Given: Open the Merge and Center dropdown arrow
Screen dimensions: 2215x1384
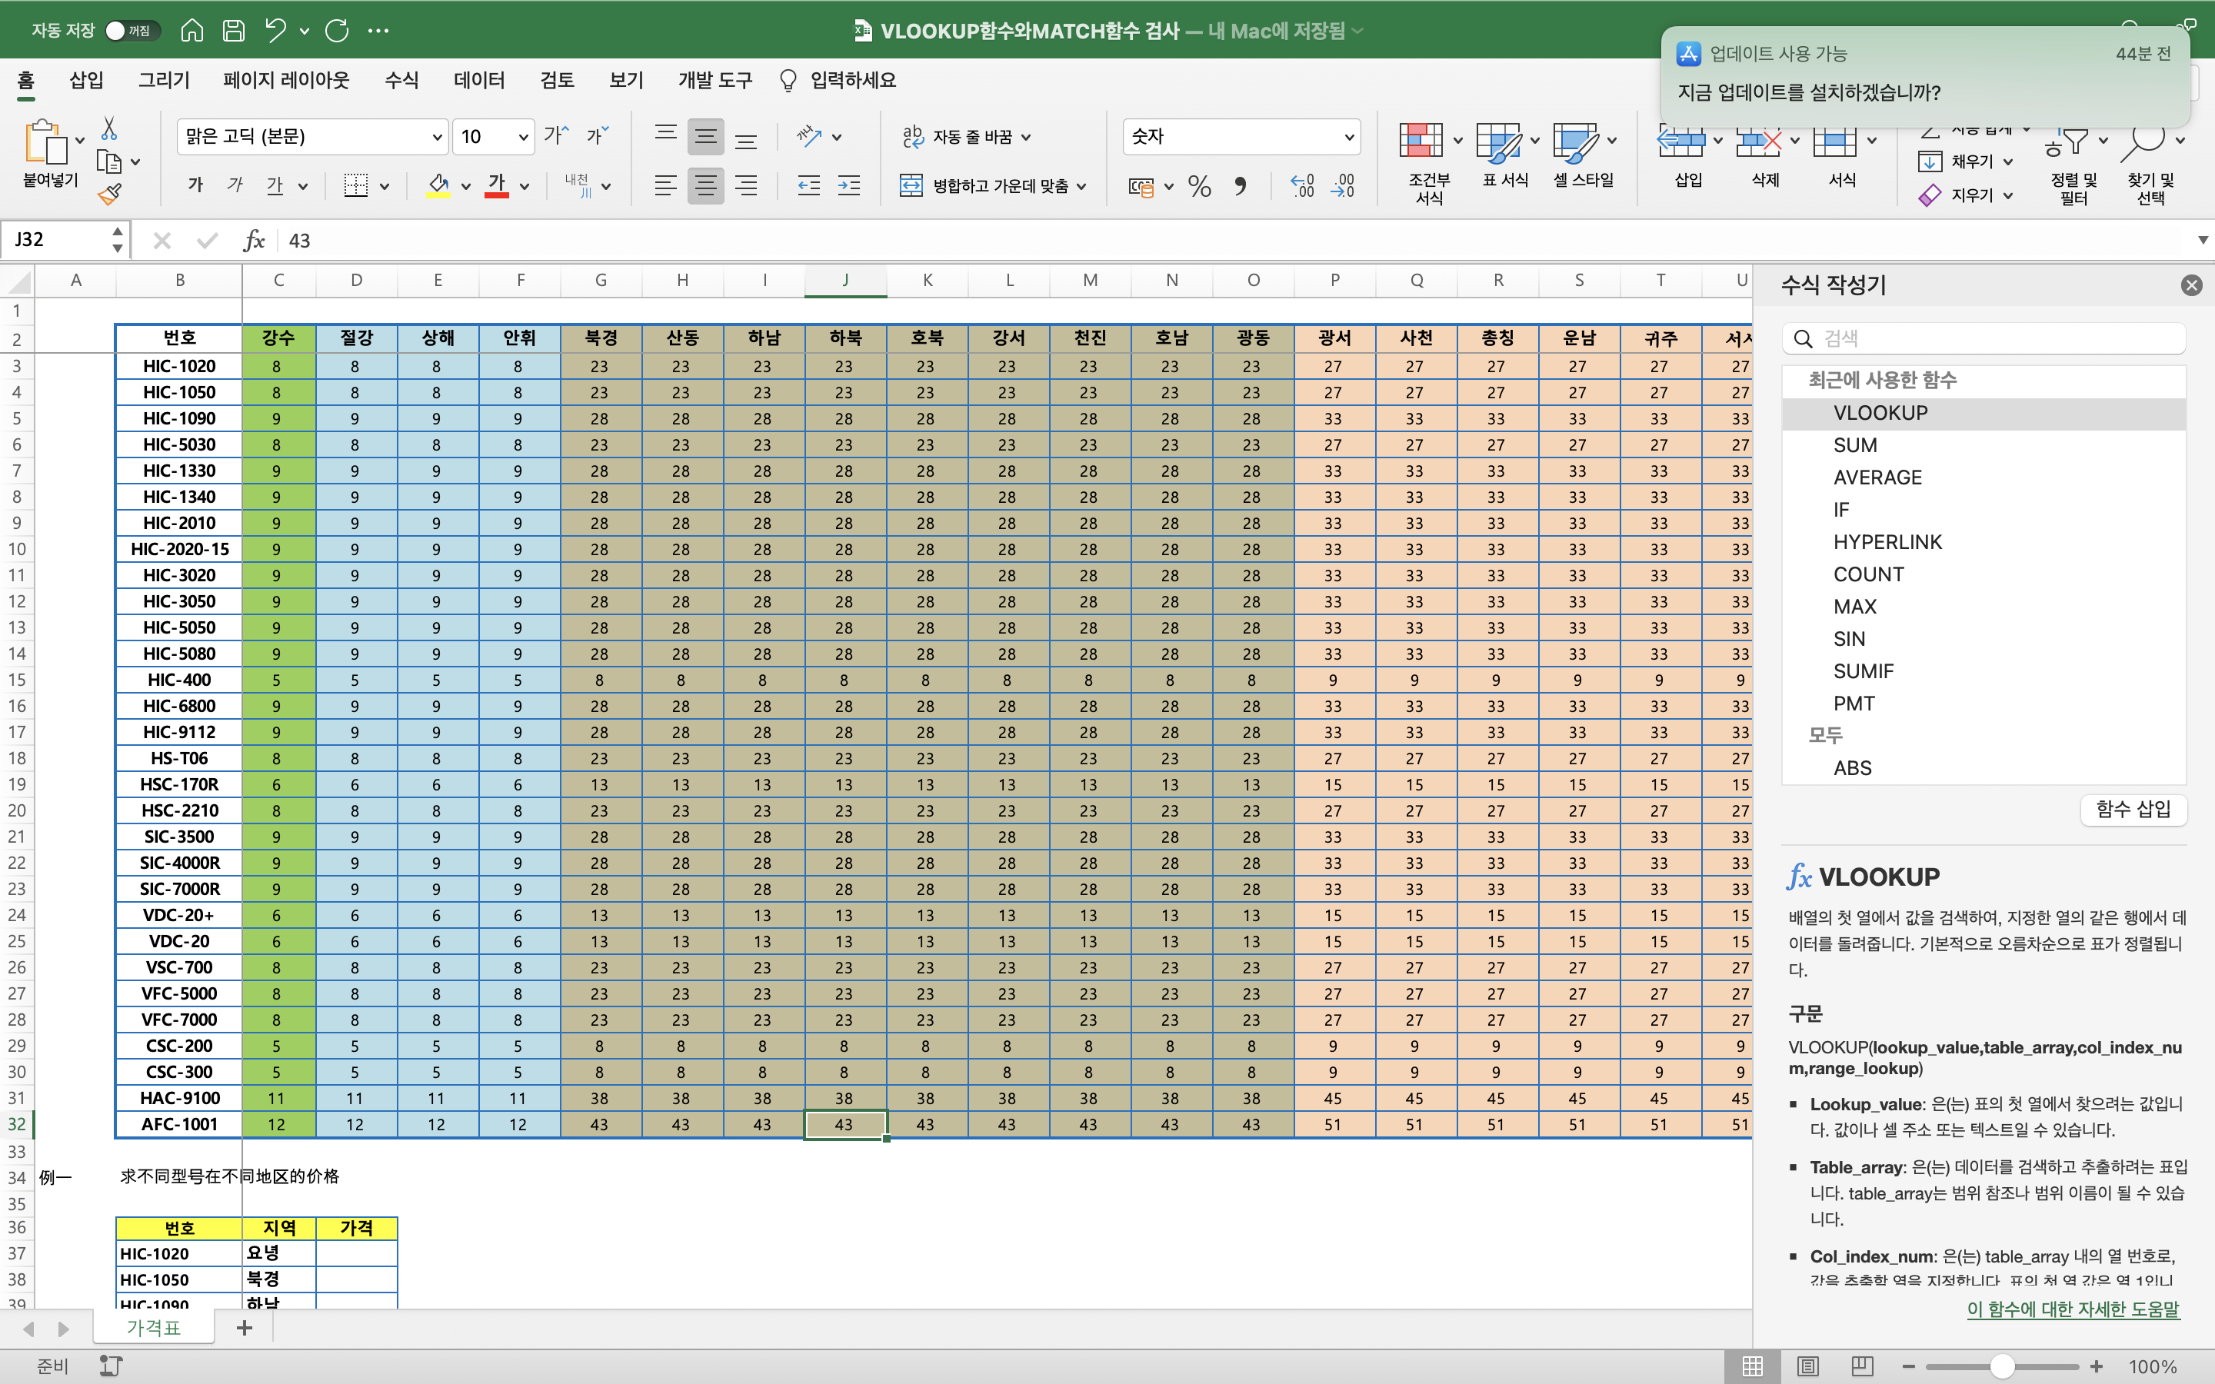Looking at the screenshot, I should pyautogui.click(x=1082, y=187).
